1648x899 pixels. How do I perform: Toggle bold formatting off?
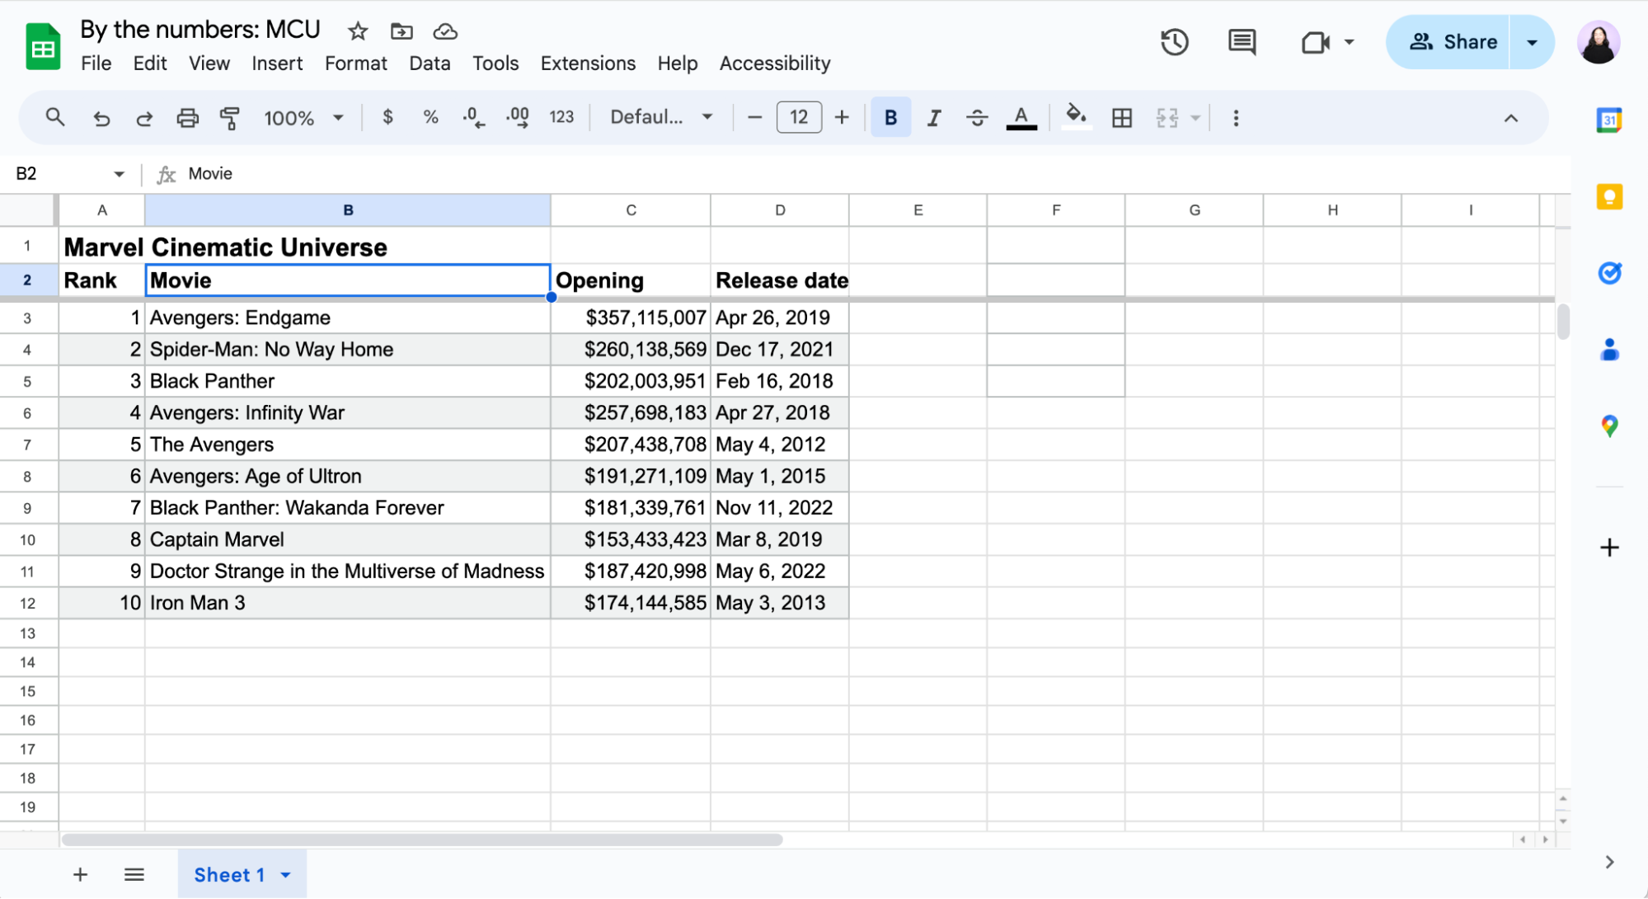[x=890, y=117]
